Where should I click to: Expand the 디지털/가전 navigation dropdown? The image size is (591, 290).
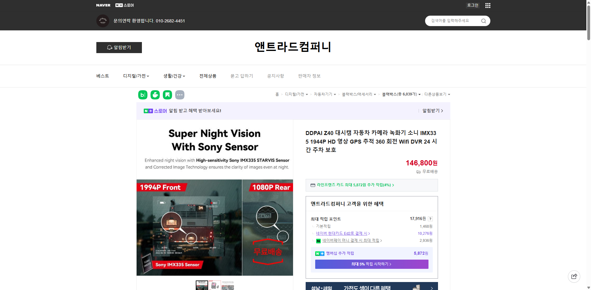coord(136,76)
